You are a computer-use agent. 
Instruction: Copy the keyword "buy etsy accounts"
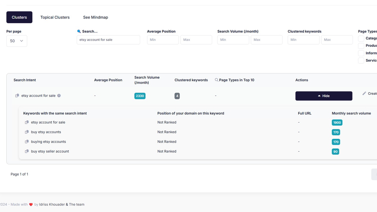[27, 132]
